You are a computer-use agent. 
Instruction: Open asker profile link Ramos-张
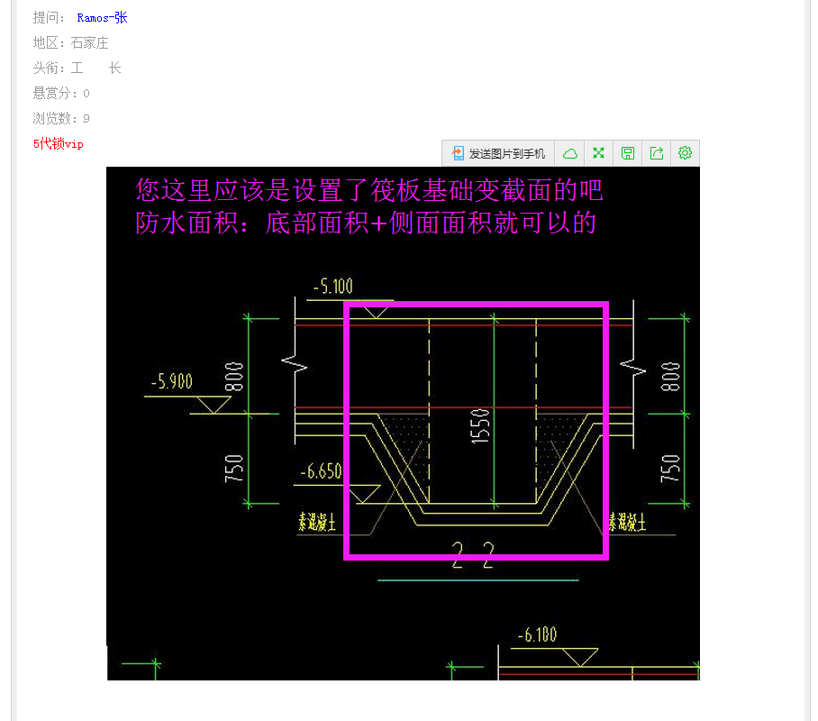point(103,18)
